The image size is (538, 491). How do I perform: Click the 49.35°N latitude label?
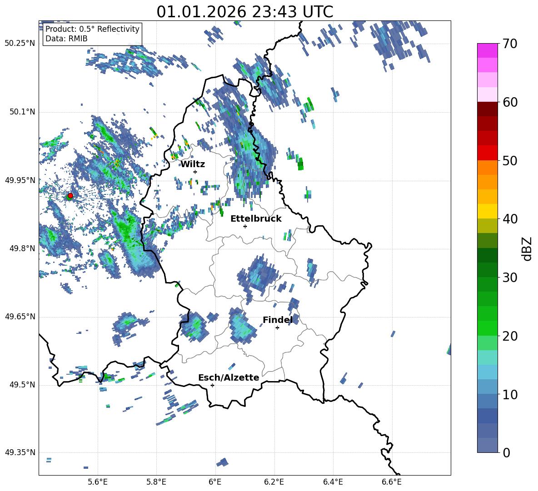[20, 452]
